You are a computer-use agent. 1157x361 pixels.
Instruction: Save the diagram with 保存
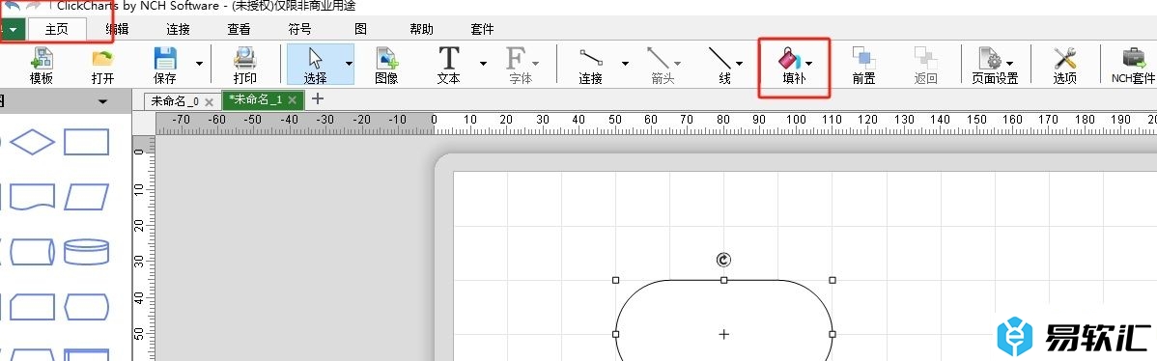coord(164,65)
